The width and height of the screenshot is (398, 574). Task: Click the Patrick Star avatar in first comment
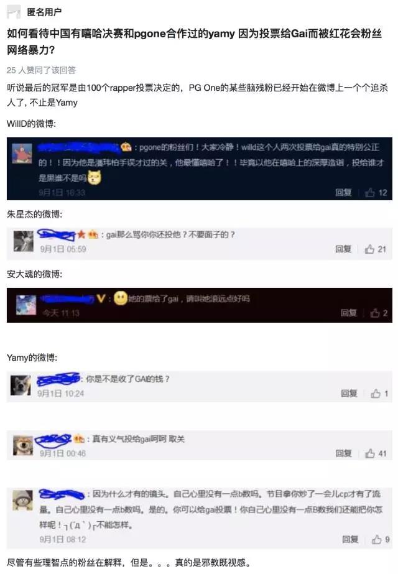point(22,153)
